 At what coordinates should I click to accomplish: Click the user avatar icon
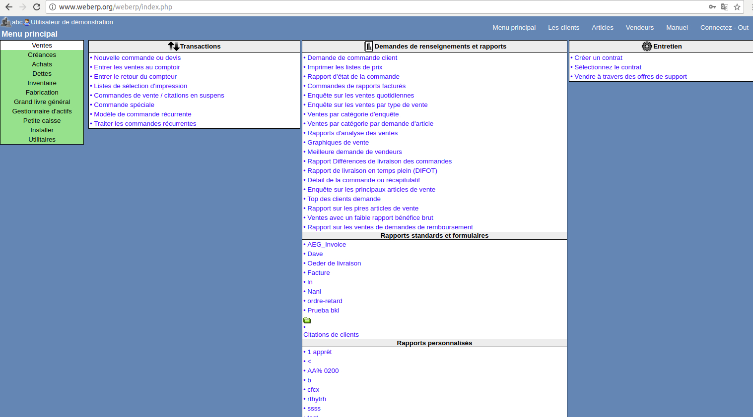pos(27,22)
